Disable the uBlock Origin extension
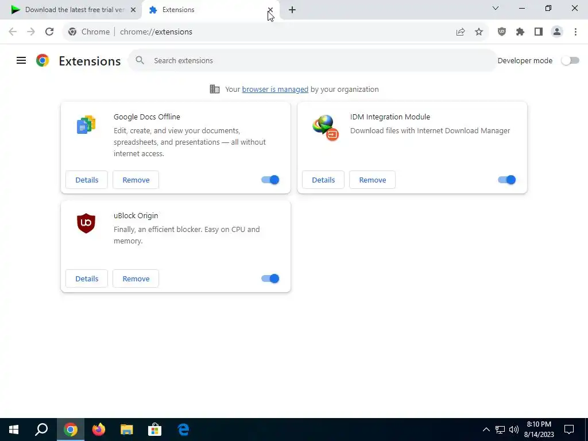 [270, 278]
